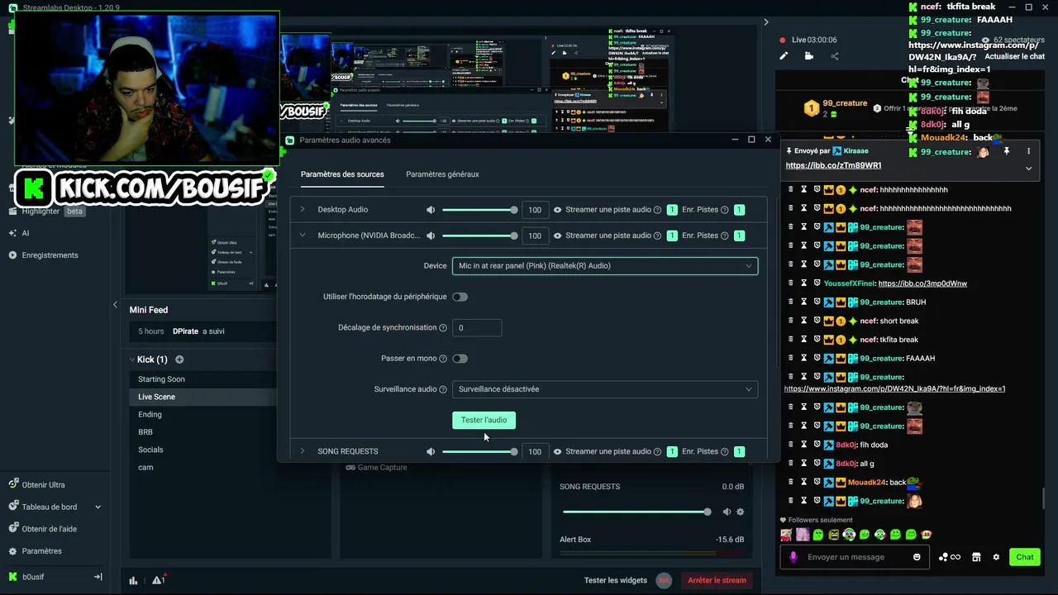The height and width of the screenshot is (595, 1058).
Task: Log out arrow next to b0usif
Action: [98, 577]
